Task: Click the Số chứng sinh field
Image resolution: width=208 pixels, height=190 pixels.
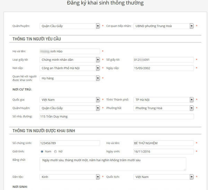Action: point(69,143)
